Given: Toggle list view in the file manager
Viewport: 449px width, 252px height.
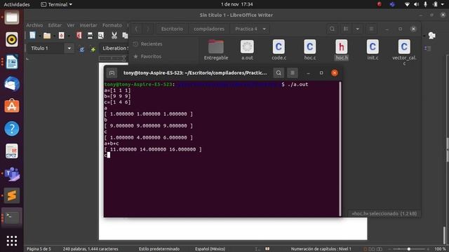Looking at the screenshot, I should click(346, 29).
